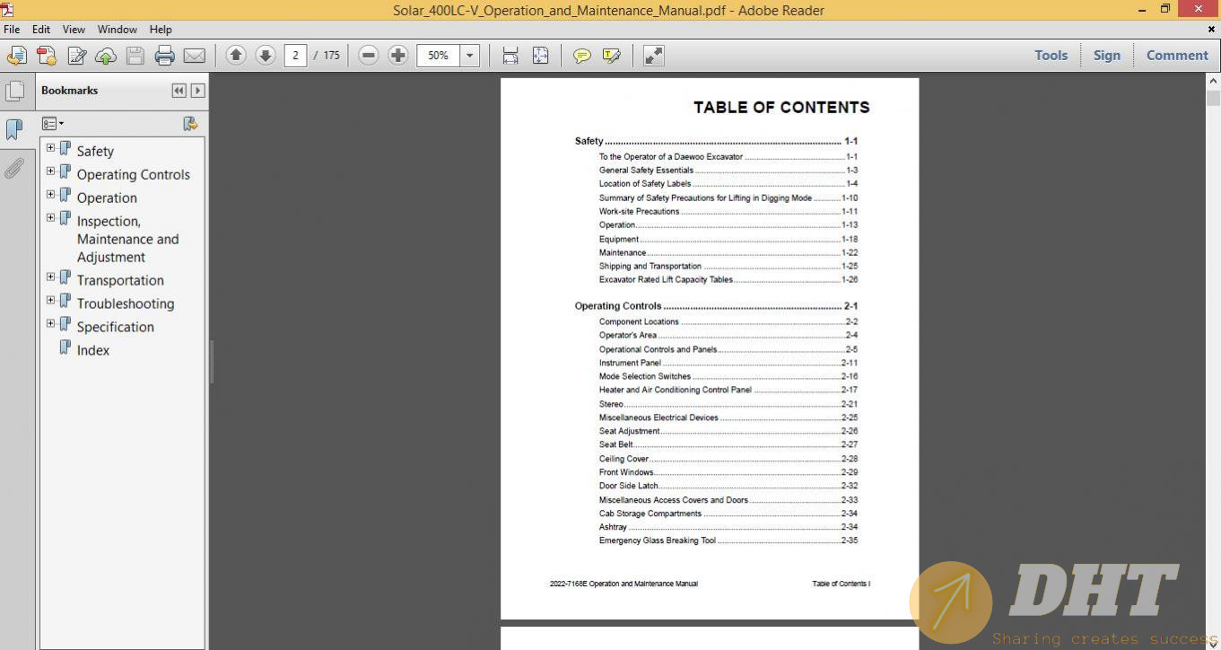1221x650 pixels.
Task: Expand the Operating Controls bookmark
Action: point(50,171)
